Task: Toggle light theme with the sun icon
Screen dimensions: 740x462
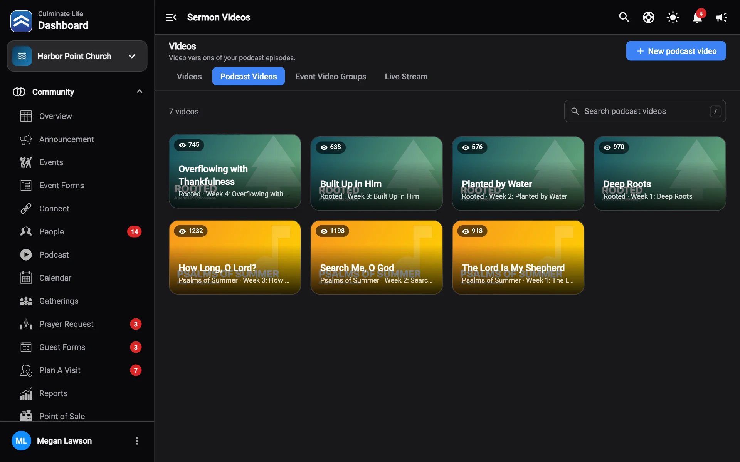Action: 673,17
